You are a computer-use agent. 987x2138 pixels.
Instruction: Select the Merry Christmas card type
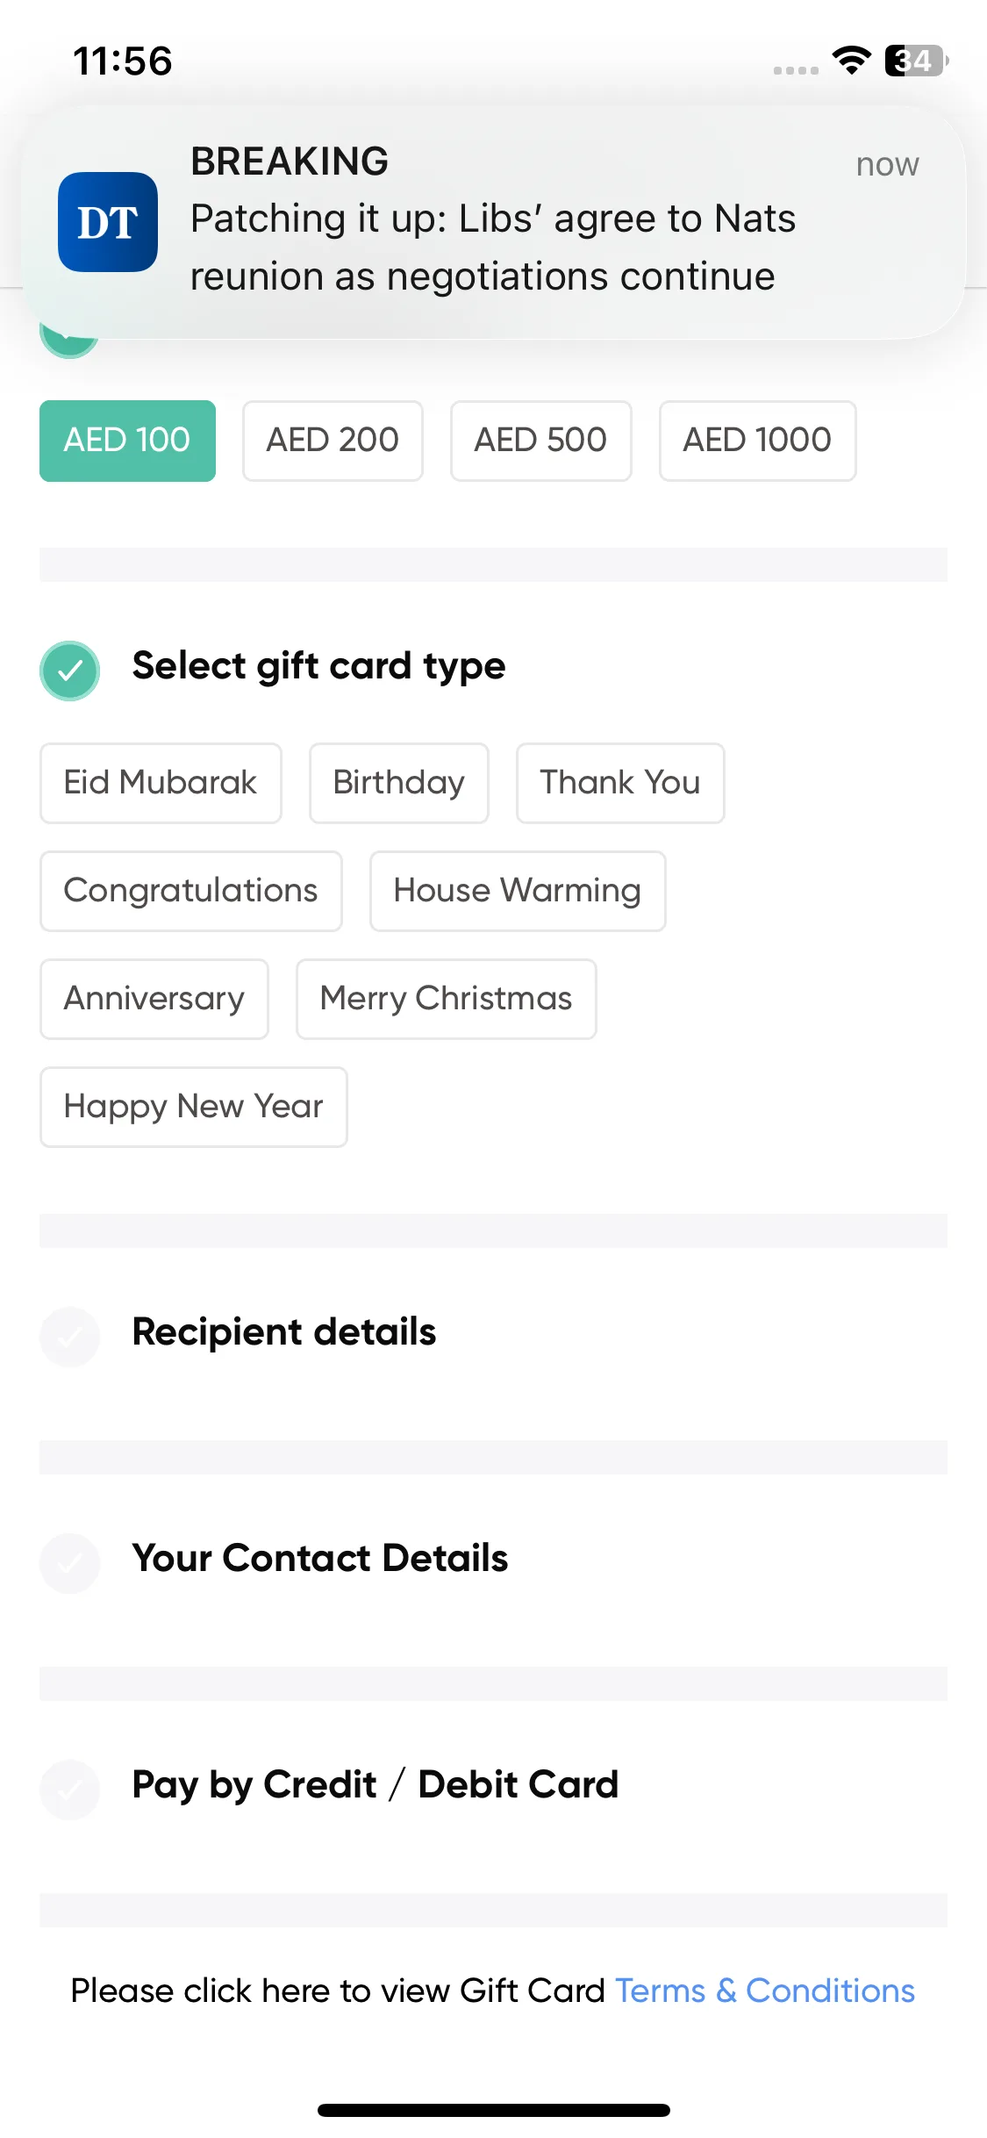(446, 999)
